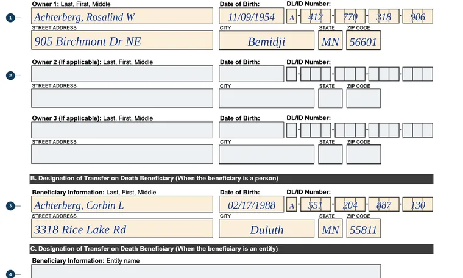Select beneficiary Date of Birth 02/17/1988

(251, 204)
